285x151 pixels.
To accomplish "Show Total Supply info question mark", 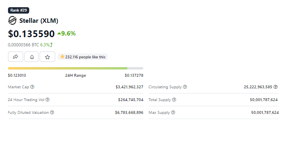I will tap(174, 99).
